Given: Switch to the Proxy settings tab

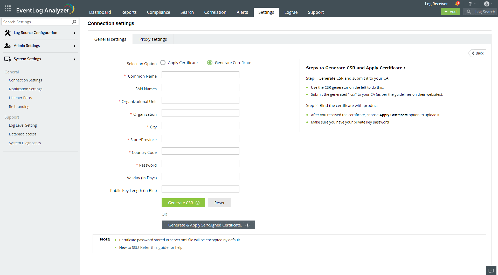Looking at the screenshot, I should pyautogui.click(x=153, y=39).
